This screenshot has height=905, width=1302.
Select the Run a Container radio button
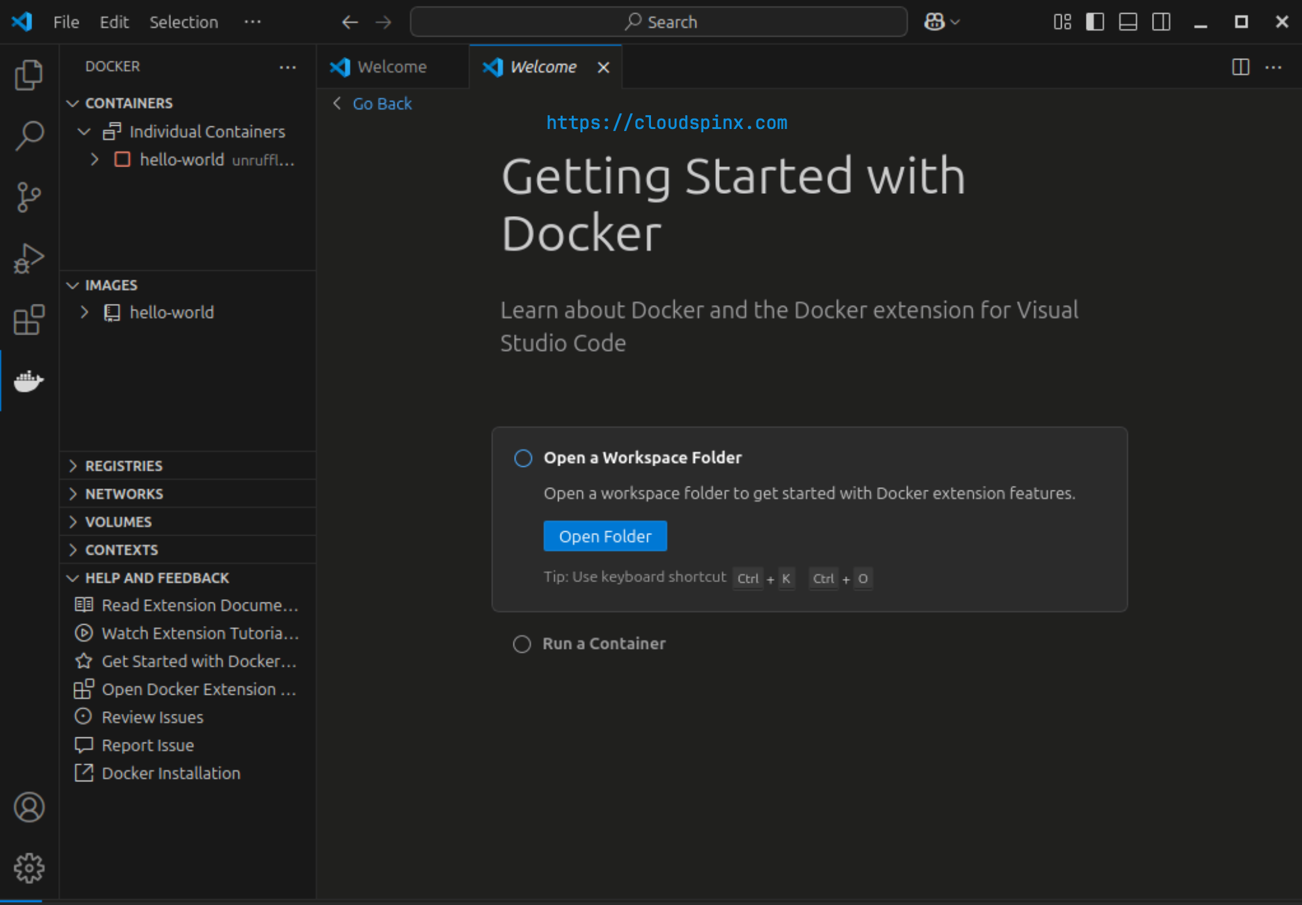(x=522, y=644)
